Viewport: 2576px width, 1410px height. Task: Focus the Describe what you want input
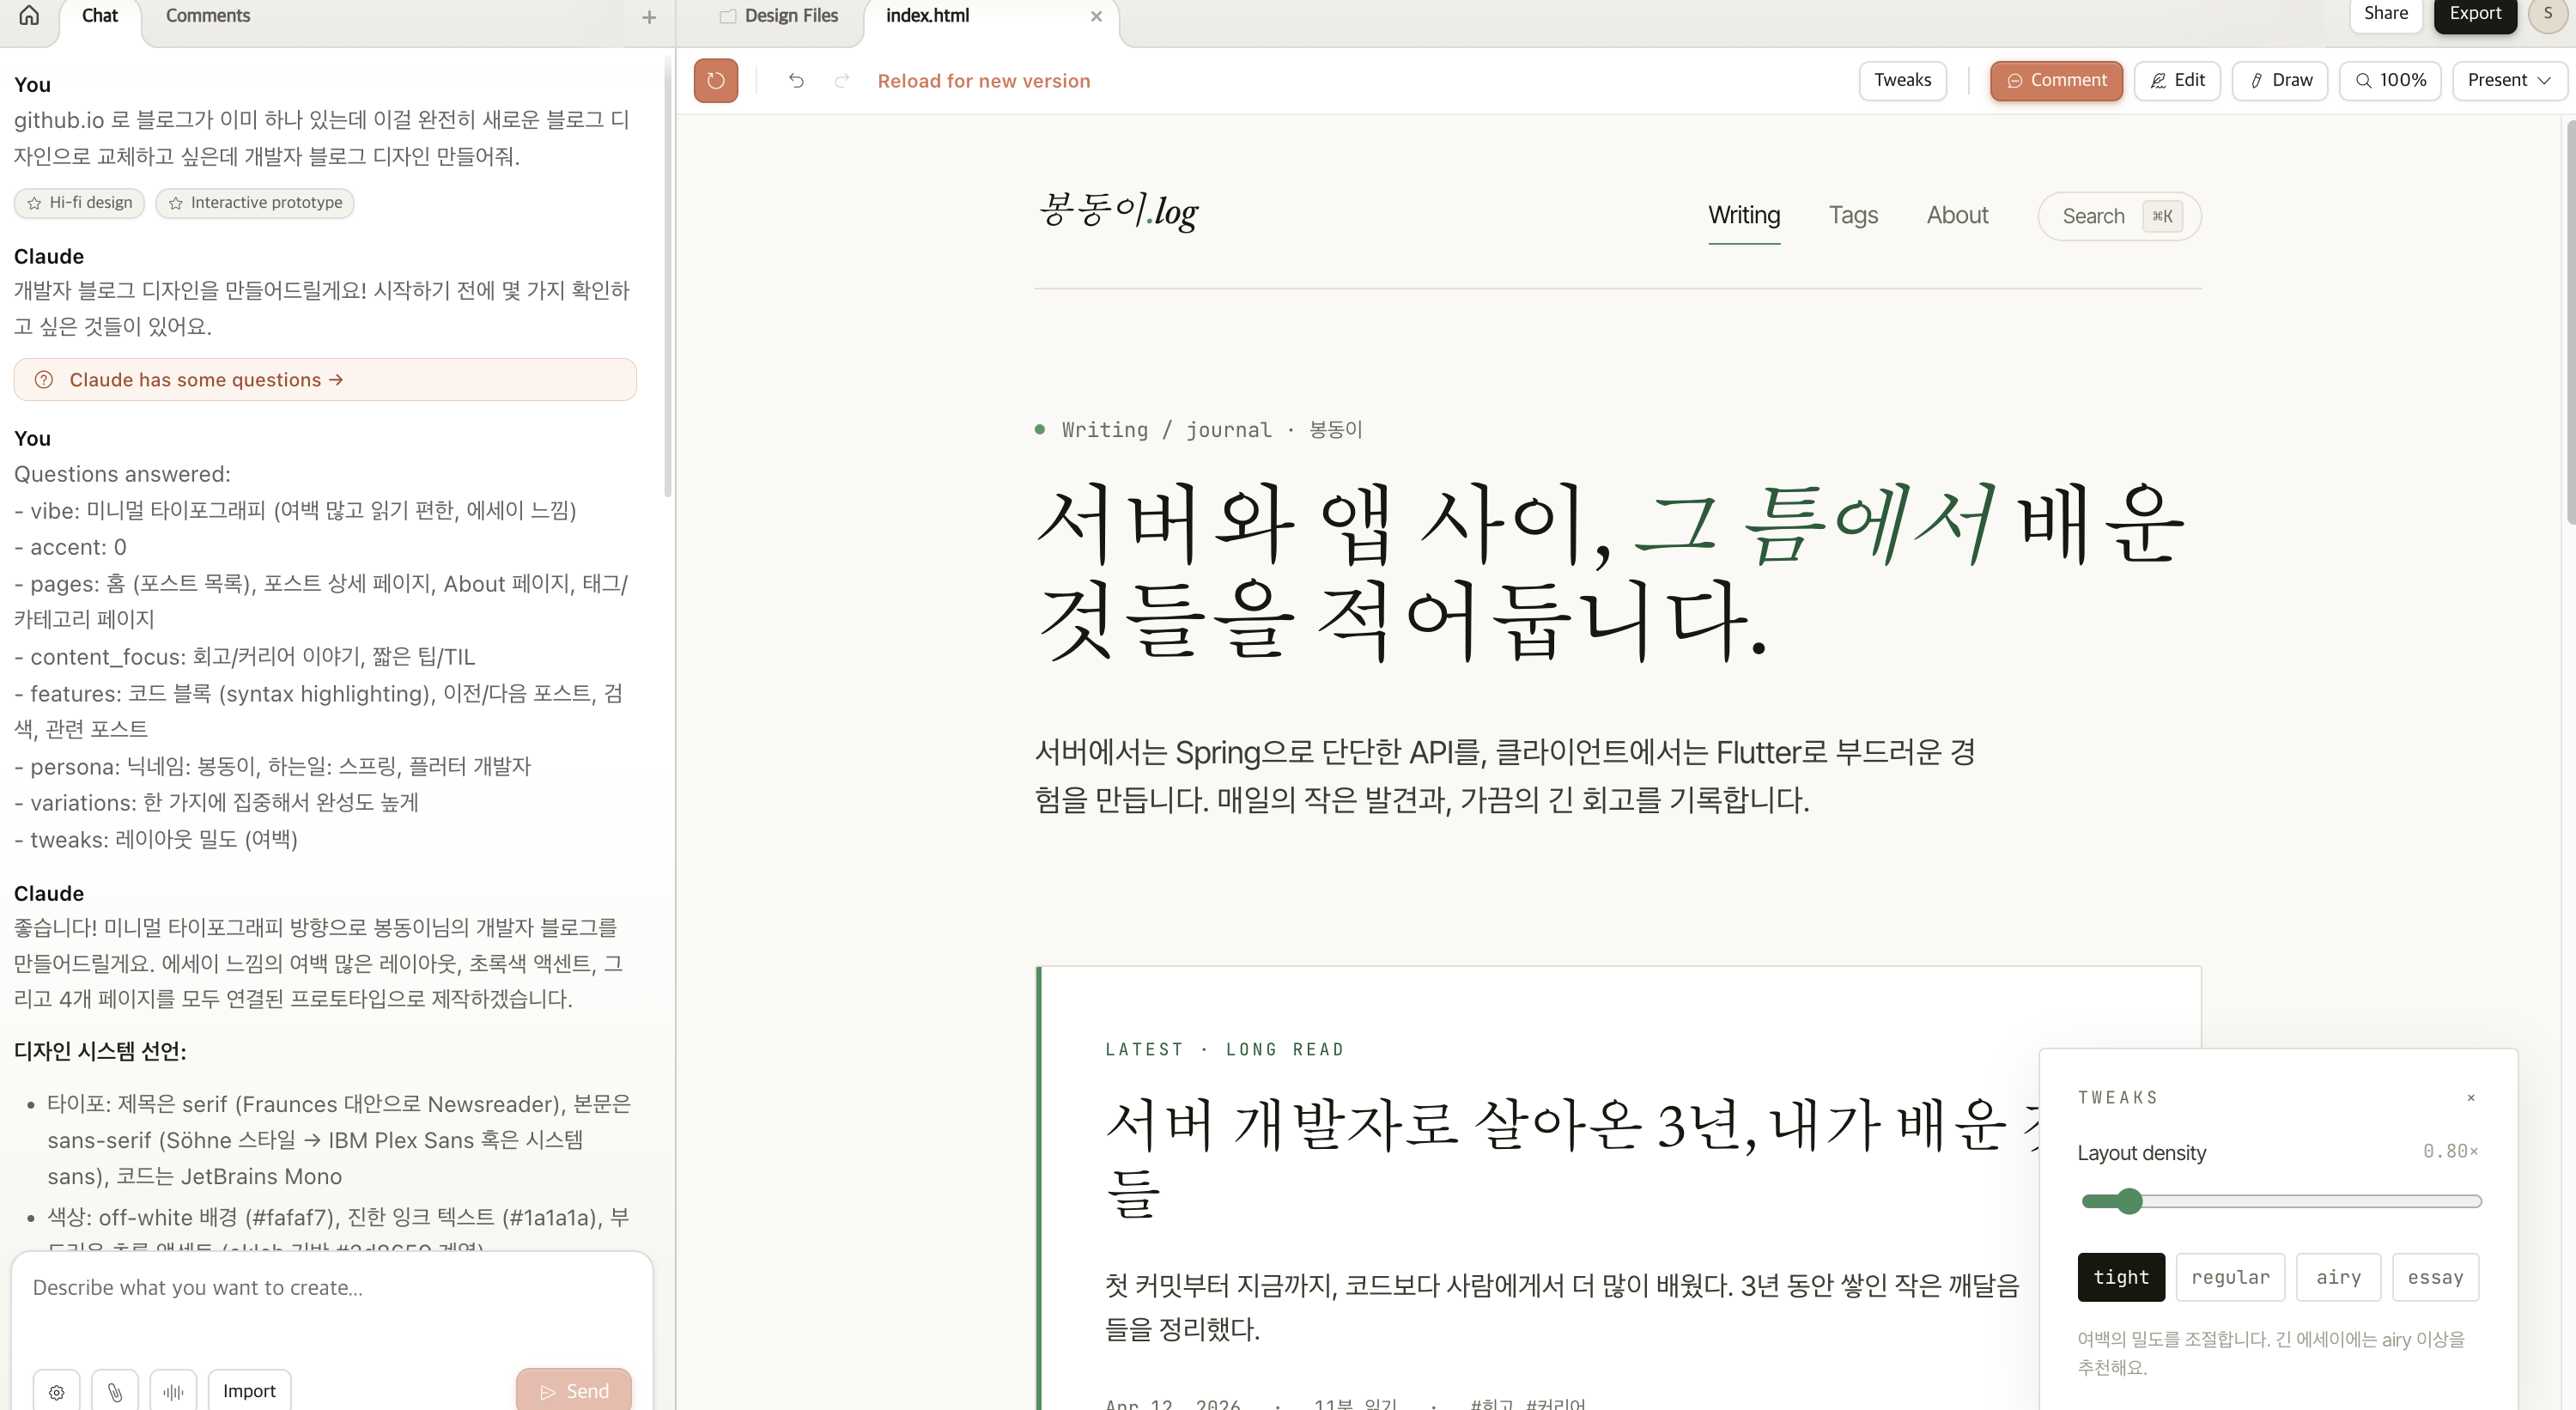click(x=332, y=1288)
